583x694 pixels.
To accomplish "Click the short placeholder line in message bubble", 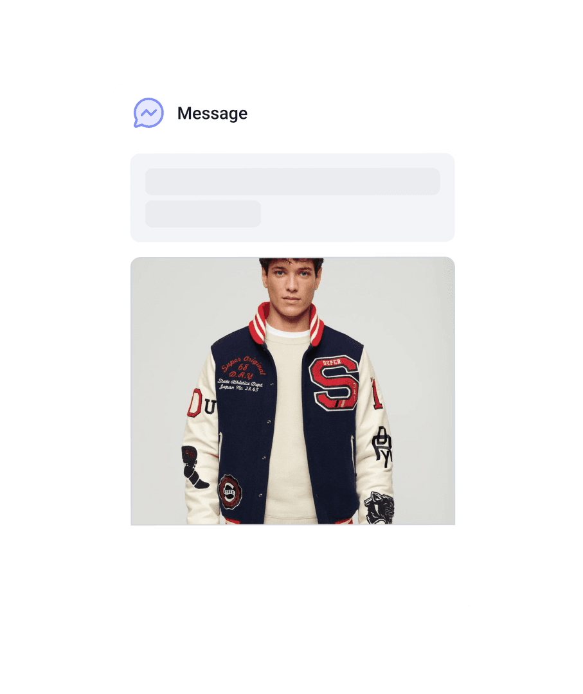I will pyautogui.click(x=203, y=214).
